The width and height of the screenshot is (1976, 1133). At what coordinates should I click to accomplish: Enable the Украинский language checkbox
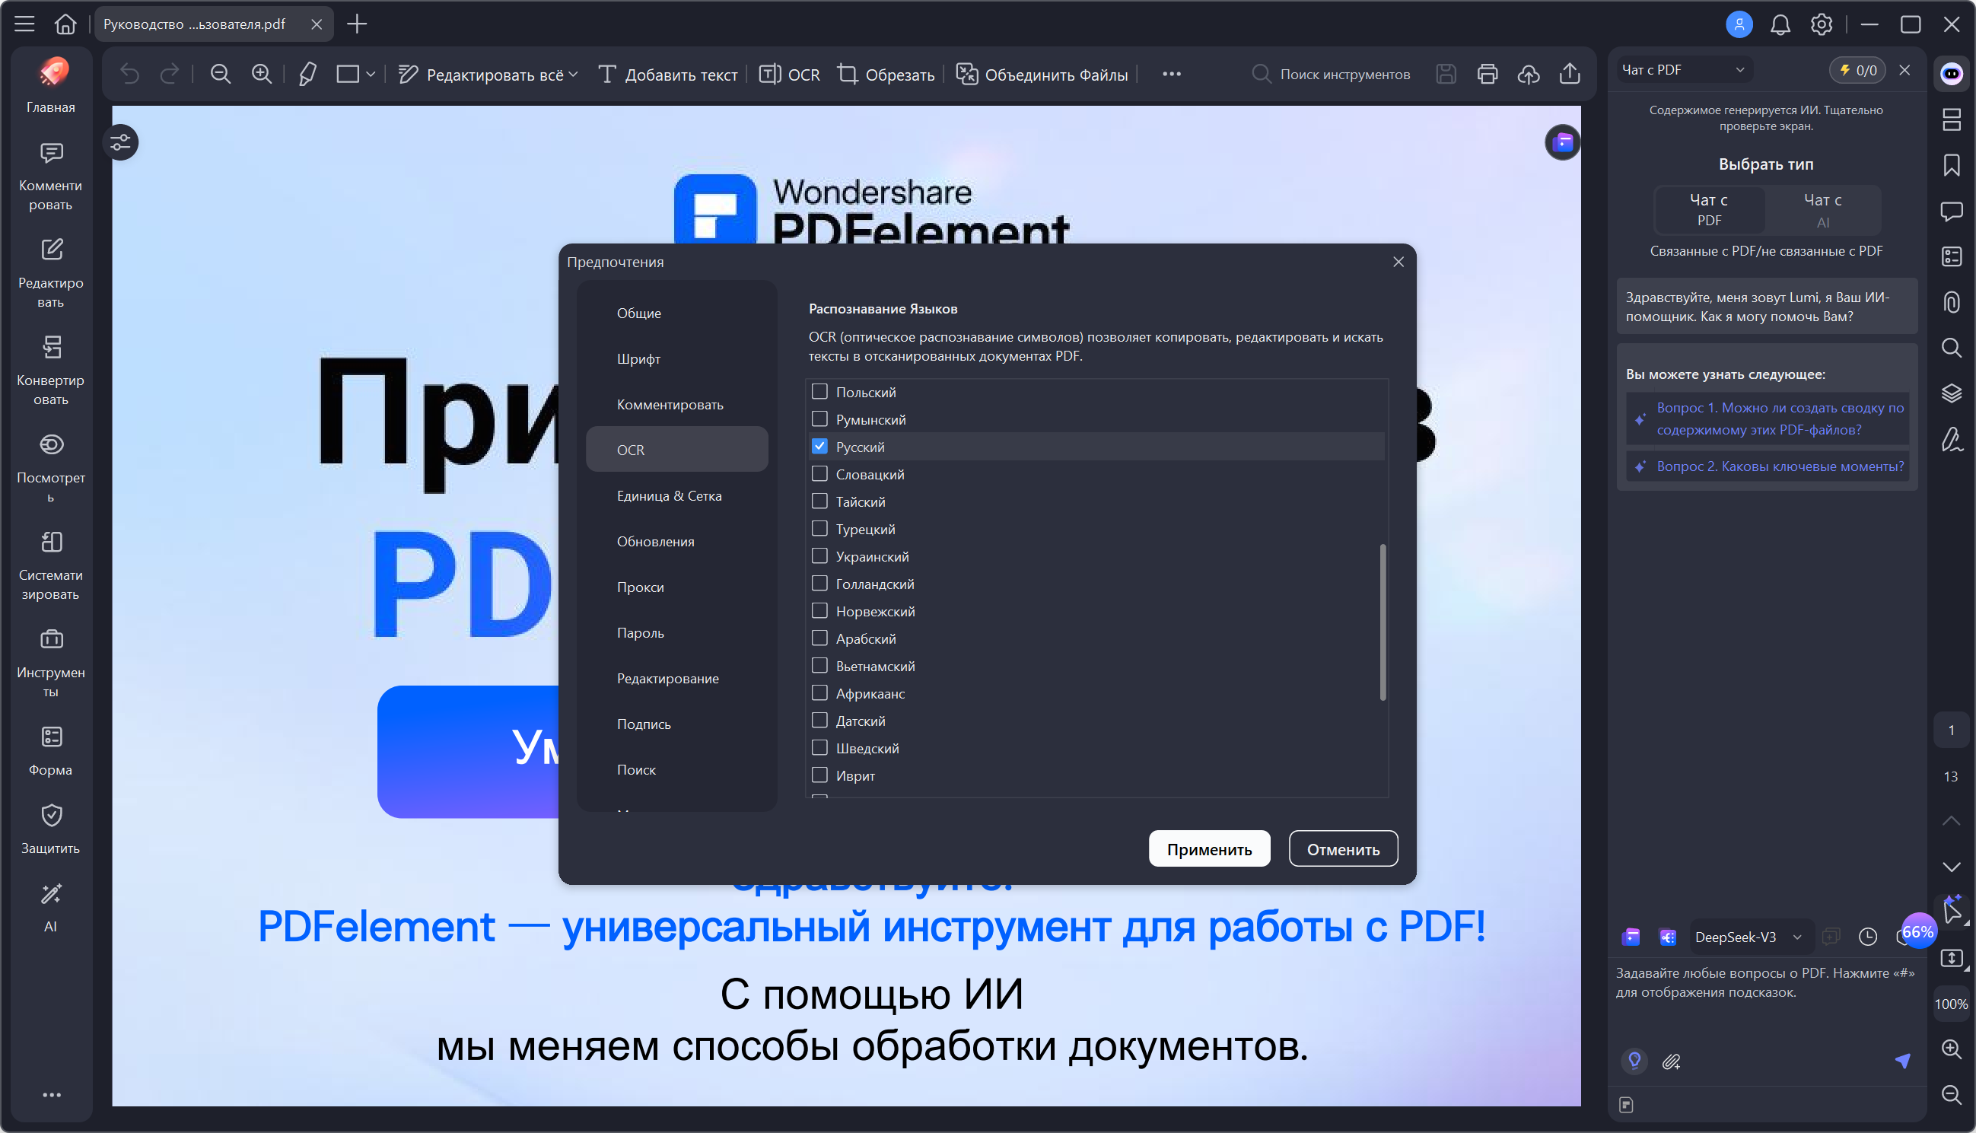(x=819, y=556)
